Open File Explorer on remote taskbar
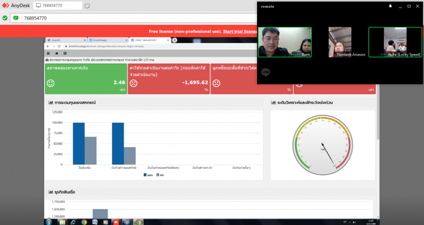Viewport: 424px width, 225px height. click(x=63, y=222)
